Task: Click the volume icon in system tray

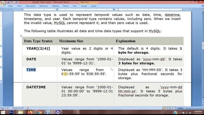Action: 190,113
